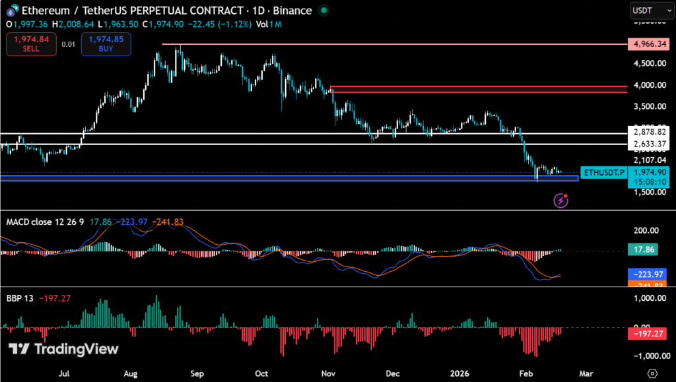The width and height of the screenshot is (676, 382).
Task: Click the teal ETHUSDT.P label on the chart
Action: click(x=603, y=173)
